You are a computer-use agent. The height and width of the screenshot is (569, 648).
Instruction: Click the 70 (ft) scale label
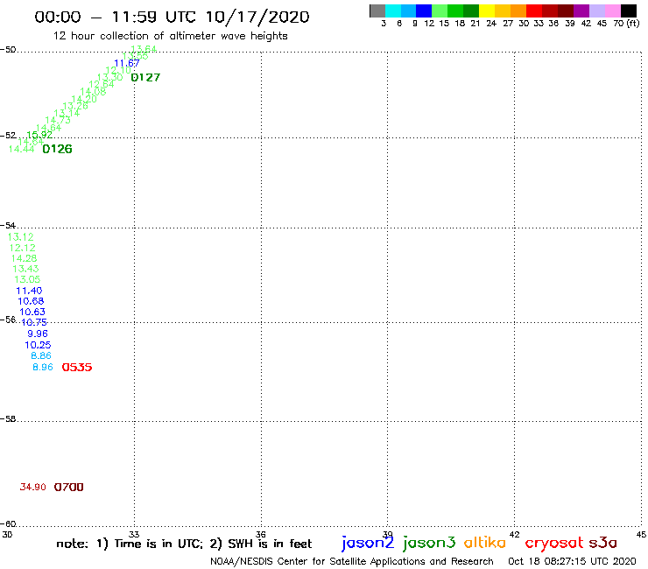pyautogui.click(x=626, y=23)
